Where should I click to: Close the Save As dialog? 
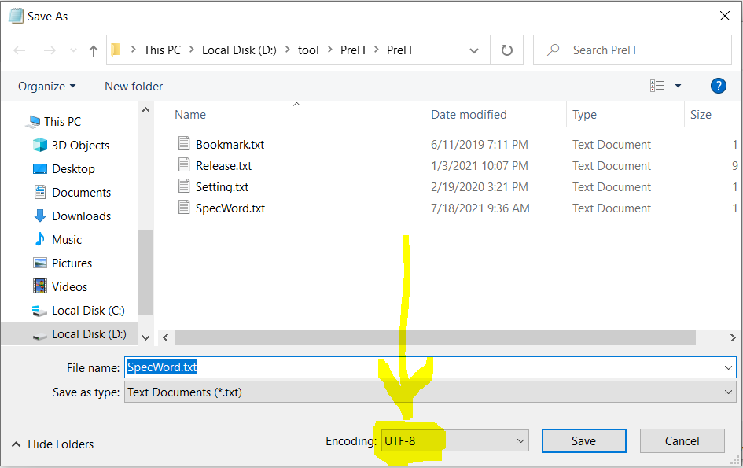click(724, 16)
